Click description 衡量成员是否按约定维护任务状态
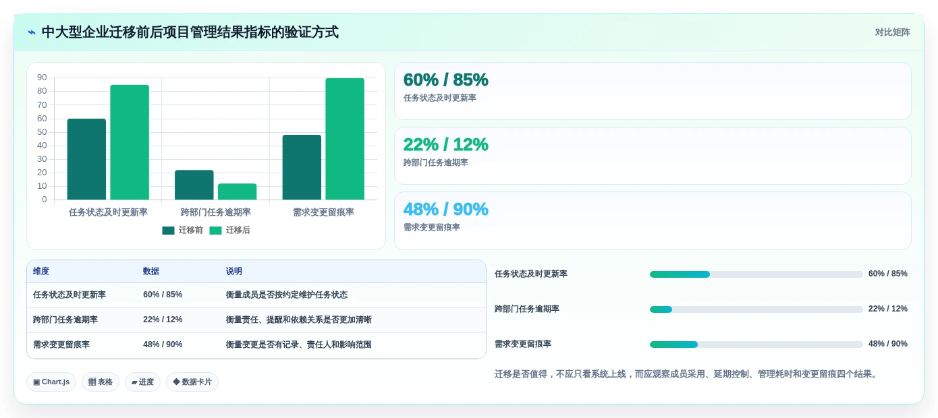938x418 pixels. pos(287,295)
